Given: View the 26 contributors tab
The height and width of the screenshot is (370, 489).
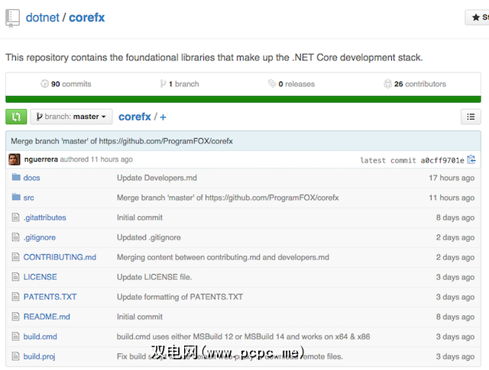Looking at the screenshot, I should [415, 84].
